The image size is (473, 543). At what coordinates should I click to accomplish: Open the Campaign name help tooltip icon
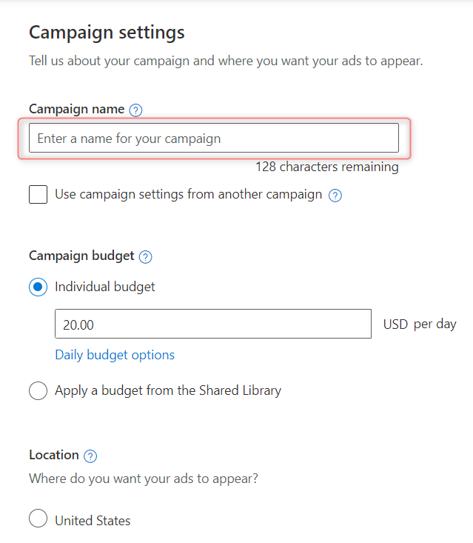(135, 110)
